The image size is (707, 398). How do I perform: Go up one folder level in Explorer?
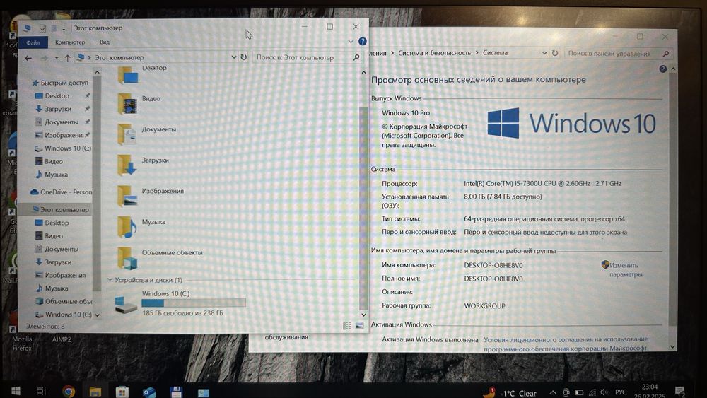67,58
